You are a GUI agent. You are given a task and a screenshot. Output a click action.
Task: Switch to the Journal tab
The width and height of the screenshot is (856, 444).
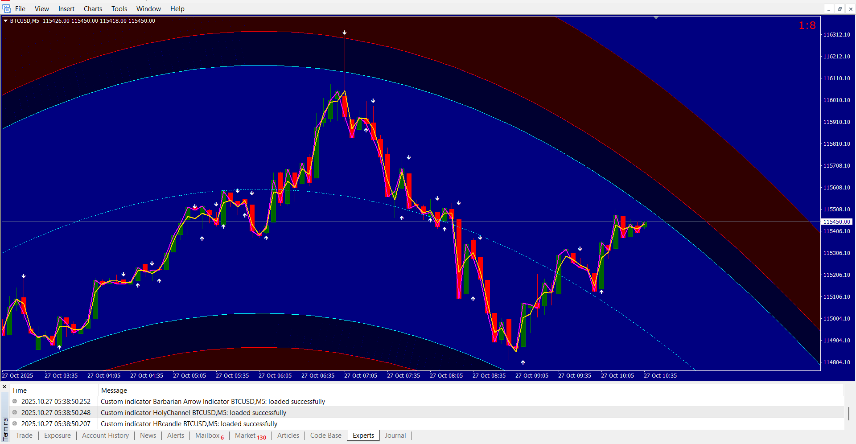pos(395,436)
